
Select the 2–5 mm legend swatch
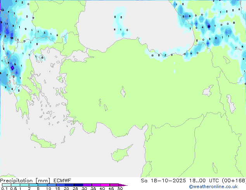tap(33, 185)
